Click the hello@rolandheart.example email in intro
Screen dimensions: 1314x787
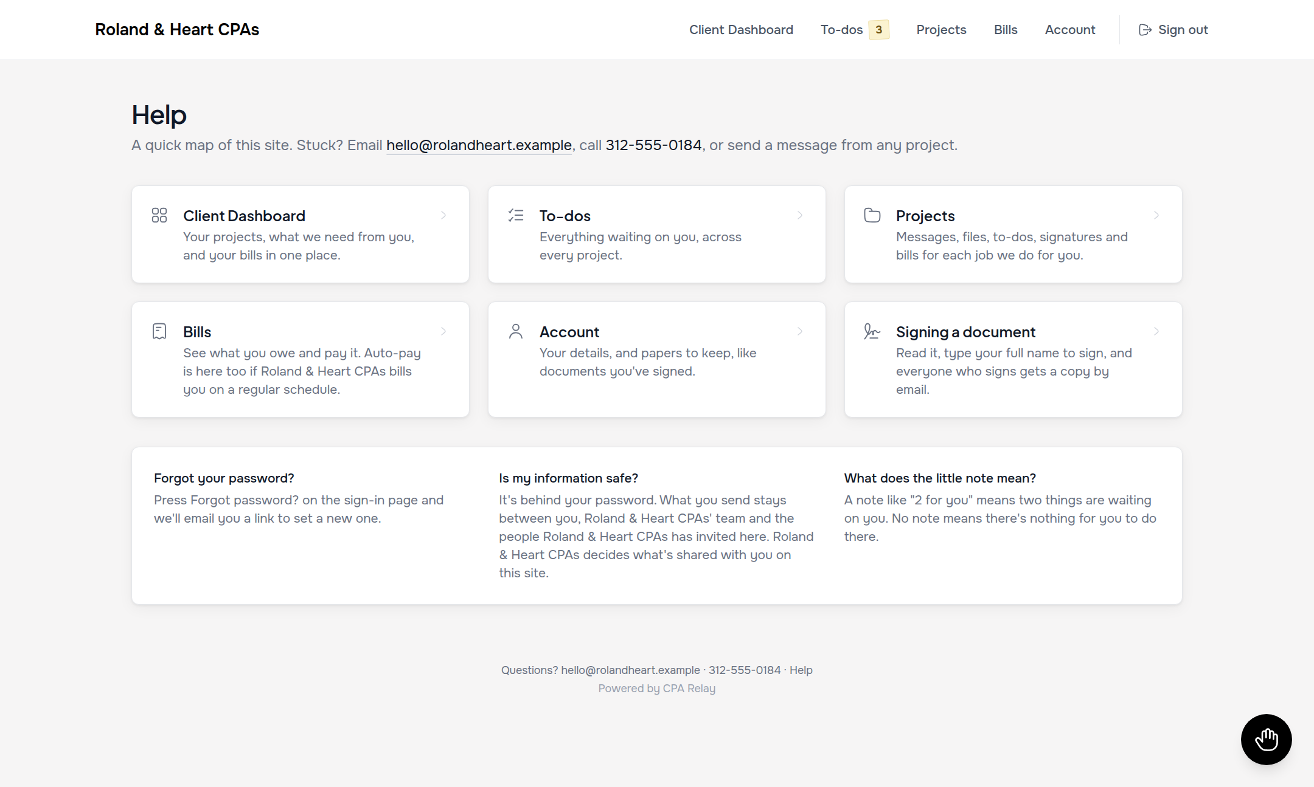point(479,145)
